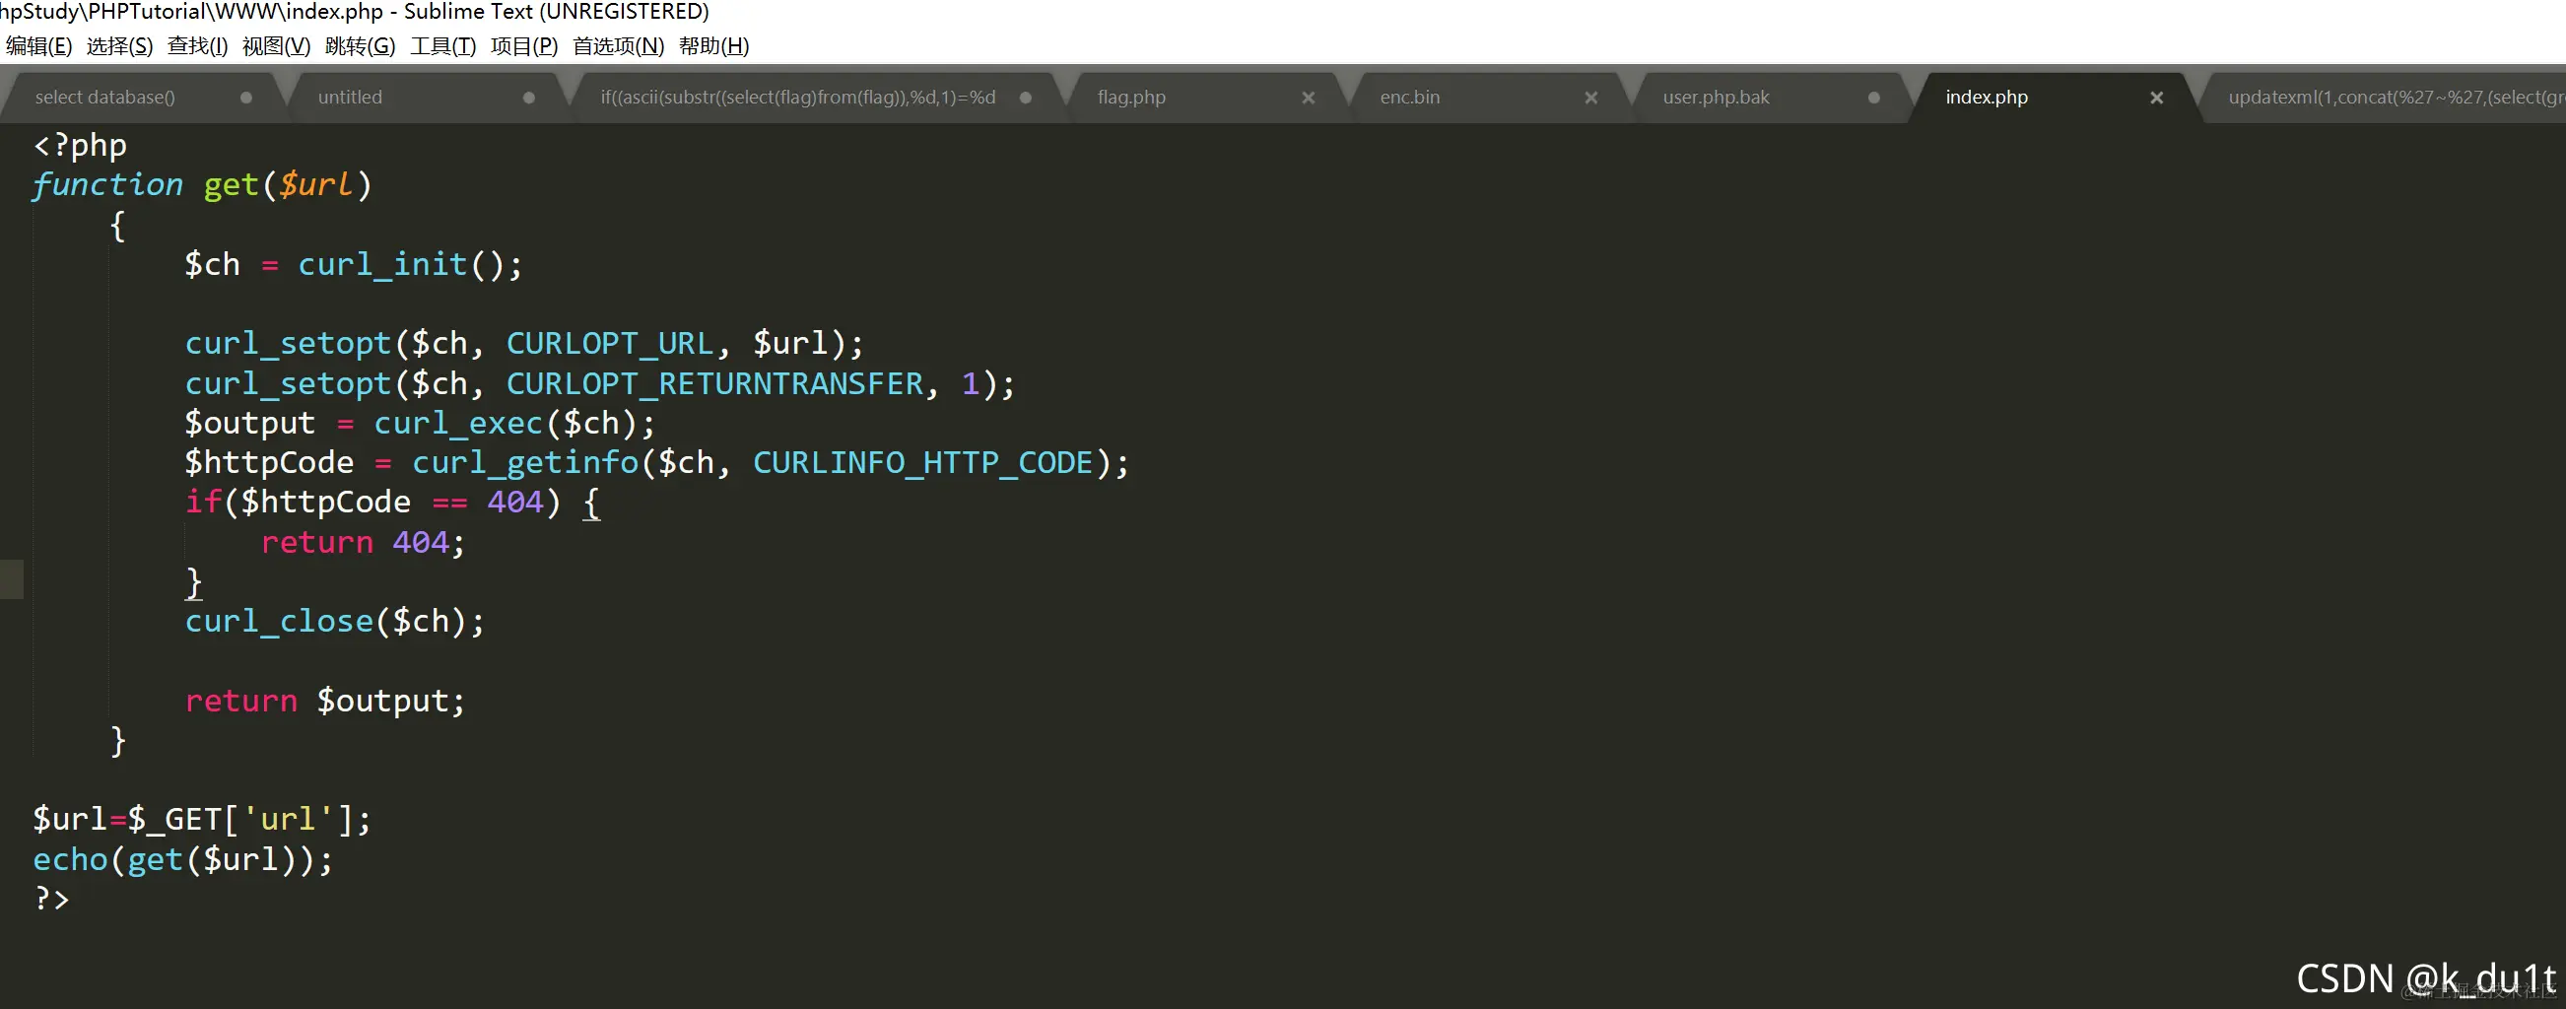Close the flag.php tab
The image size is (2566, 1009).
pos(1308,98)
